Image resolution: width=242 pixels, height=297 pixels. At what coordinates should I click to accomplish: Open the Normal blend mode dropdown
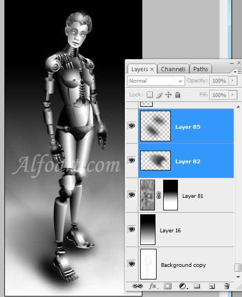click(156, 81)
